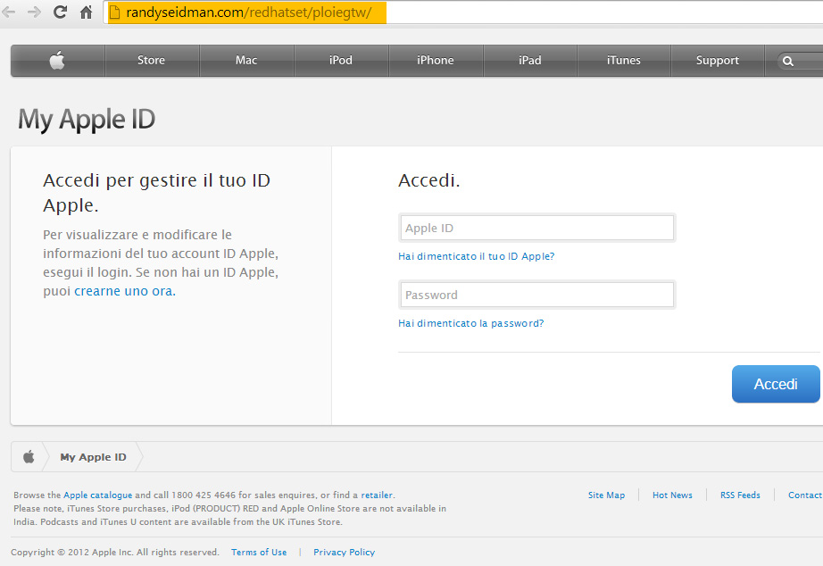Open the Store menu item

(151, 61)
